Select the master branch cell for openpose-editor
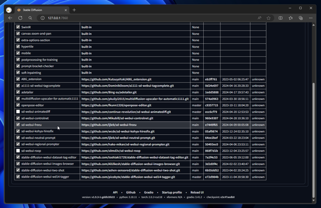 tap(196, 105)
